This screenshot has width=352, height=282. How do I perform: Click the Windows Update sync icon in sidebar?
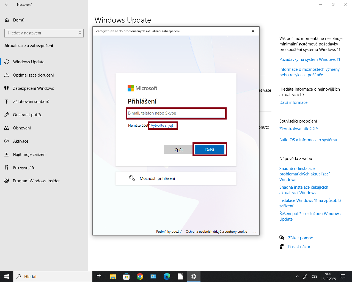[x=7, y=62]
